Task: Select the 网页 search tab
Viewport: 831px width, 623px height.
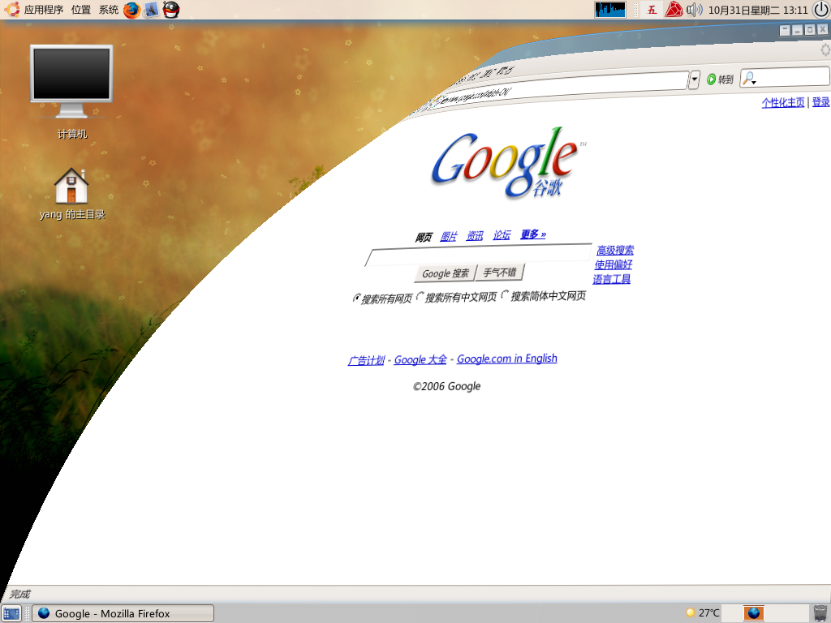Action: (424, 237)
